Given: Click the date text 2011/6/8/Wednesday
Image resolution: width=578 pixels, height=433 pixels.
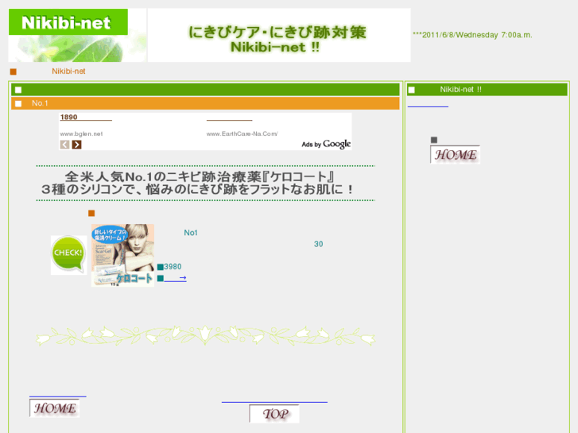Looking at the screenshot, I should click(x=472, y=35).
